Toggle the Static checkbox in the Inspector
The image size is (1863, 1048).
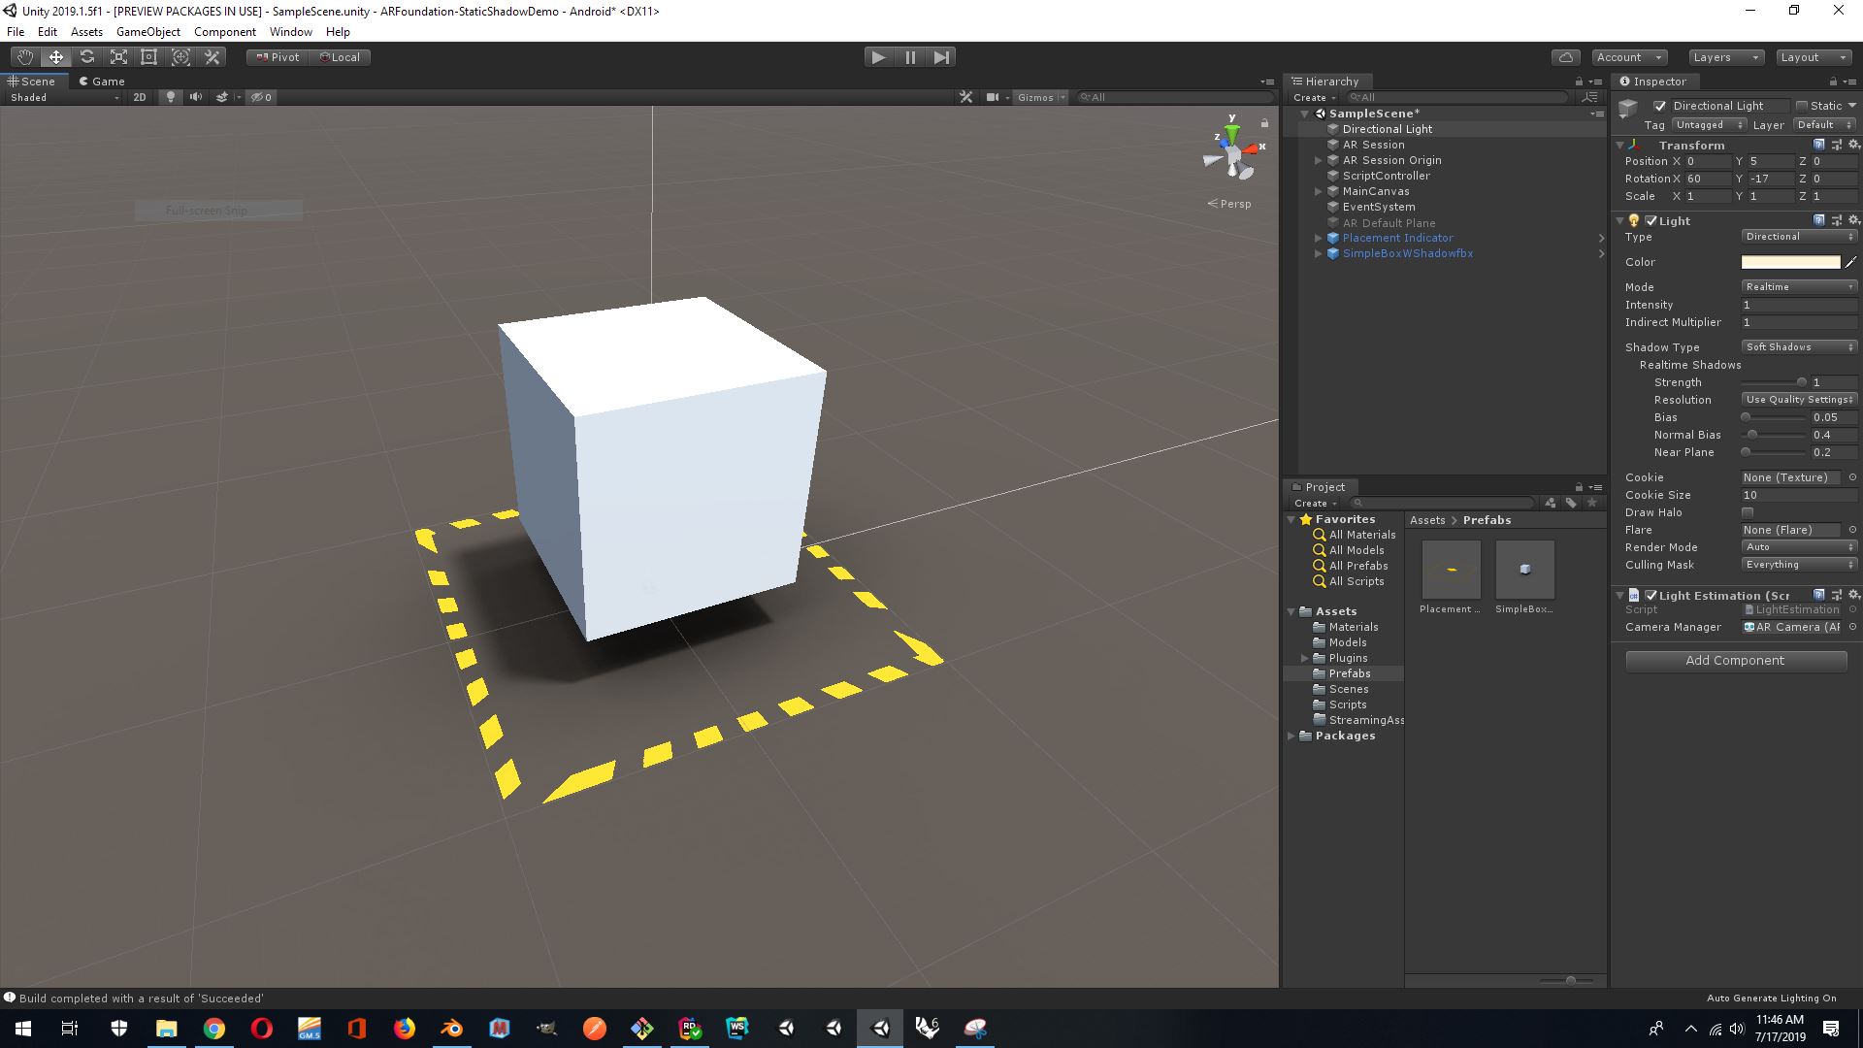coord(1802,106)
